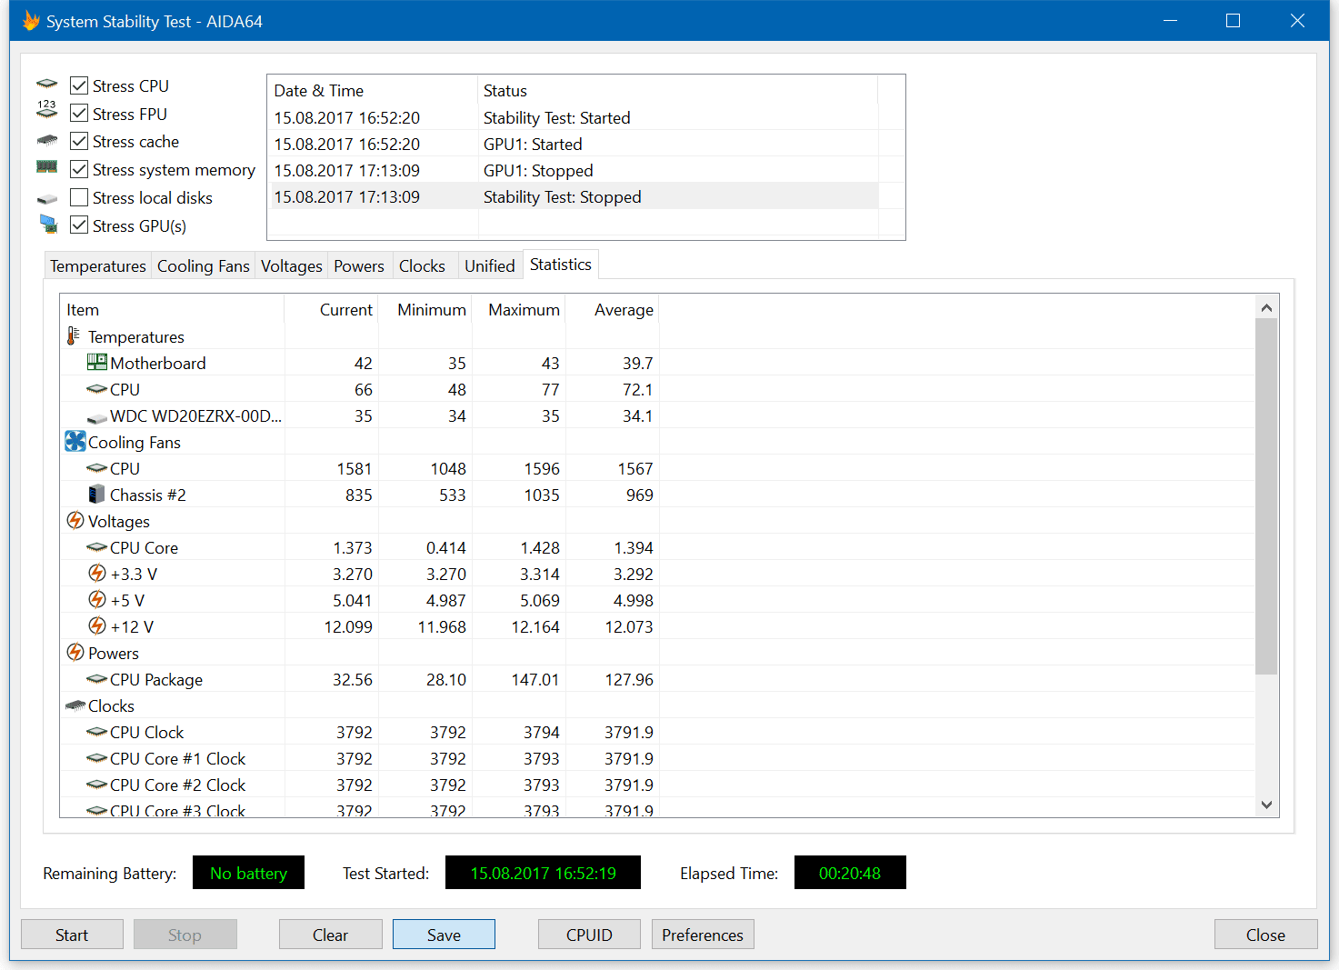Image resolution: width=1339 pixels, height=970 pixels.
Task: Uncheck the Stress GPU(s) checkbox
Action: 79,225
